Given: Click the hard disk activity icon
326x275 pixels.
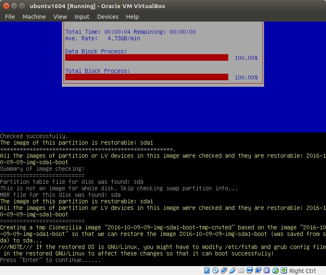Looking at the screenshot, I should 207,271.
